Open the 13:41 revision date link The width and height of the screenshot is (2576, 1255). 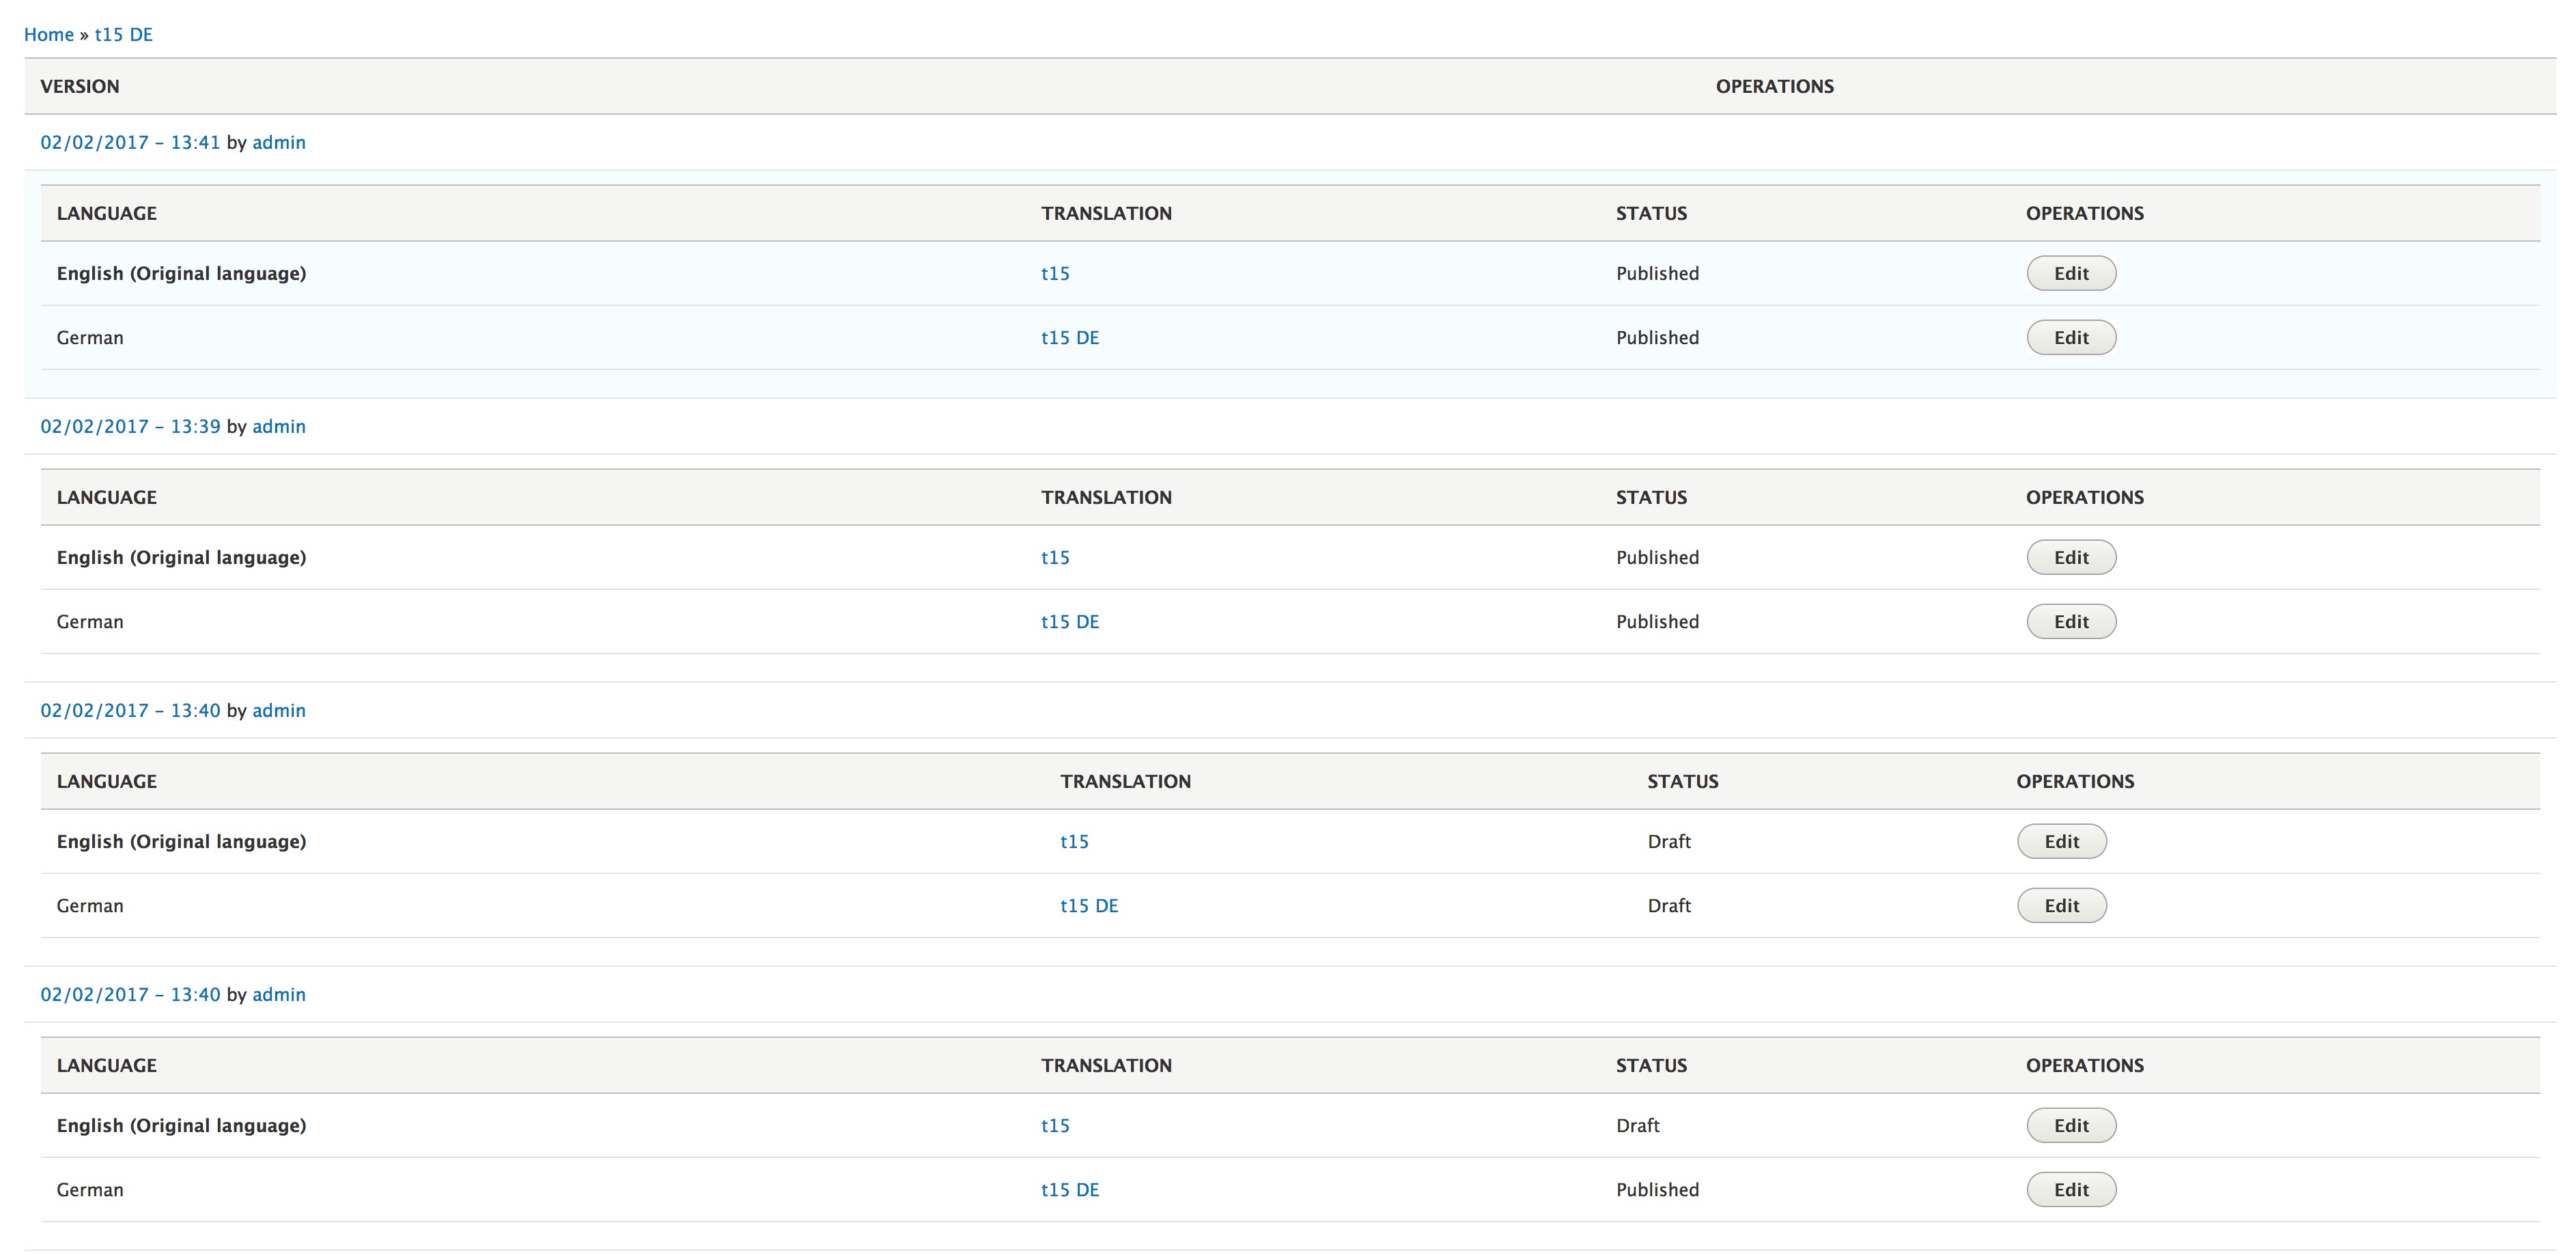tap(130, 142)
